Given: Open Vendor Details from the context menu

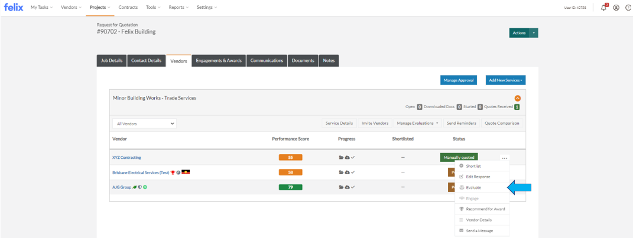Looking at the screenshot, I should tap(482, 220).
